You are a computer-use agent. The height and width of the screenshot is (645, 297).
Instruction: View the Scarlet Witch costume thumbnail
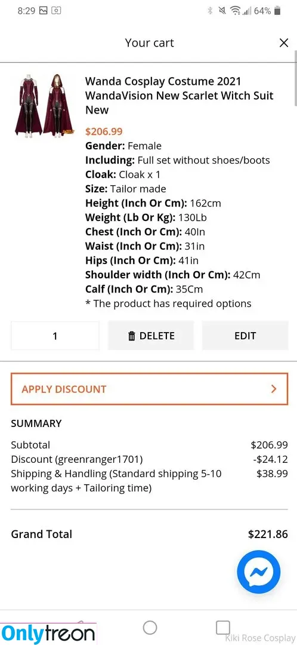click(x=44, y=105)
